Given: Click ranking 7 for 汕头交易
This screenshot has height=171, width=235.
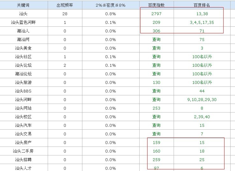Looking at the screenshot, I should [202, 134].
